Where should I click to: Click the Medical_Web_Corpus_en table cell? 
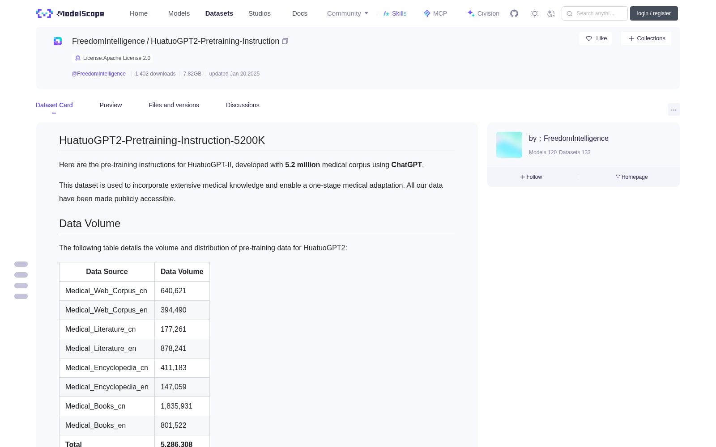point(107,310)
